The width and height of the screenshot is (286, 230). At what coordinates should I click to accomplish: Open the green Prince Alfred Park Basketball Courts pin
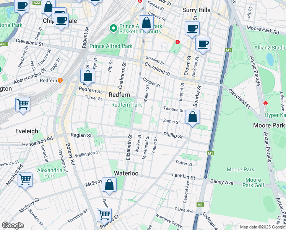[113, 28]
